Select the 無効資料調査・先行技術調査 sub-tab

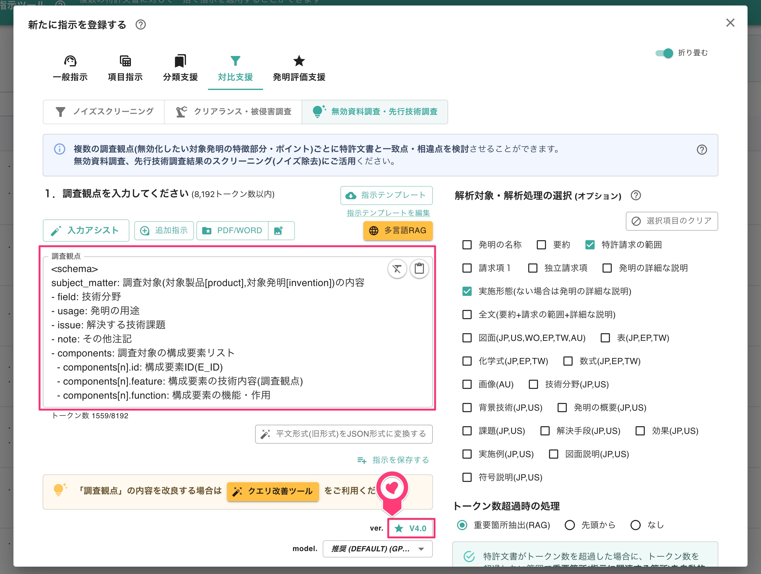click(375, 112)
